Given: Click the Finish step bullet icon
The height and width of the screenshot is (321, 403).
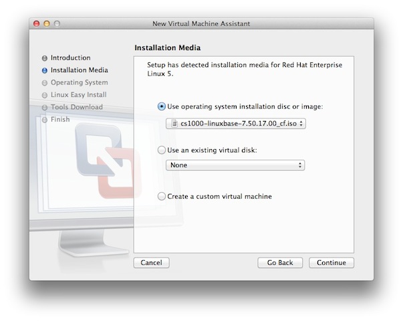Looking at the screenshot, I should tap(45, 120).
